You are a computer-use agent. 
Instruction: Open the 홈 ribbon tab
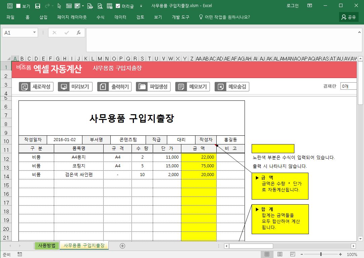click(x=28, y=17)
